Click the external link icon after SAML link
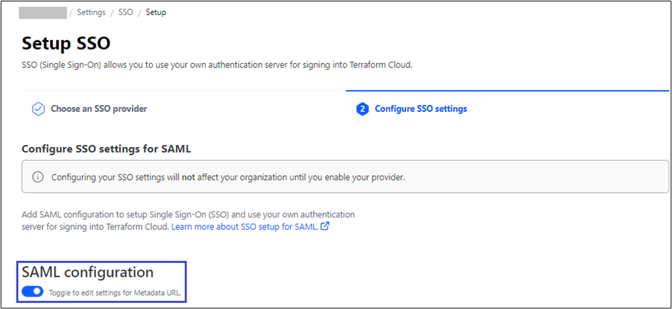Image resolution: width=672 pixels, height=309 pixels. (325, 227)
